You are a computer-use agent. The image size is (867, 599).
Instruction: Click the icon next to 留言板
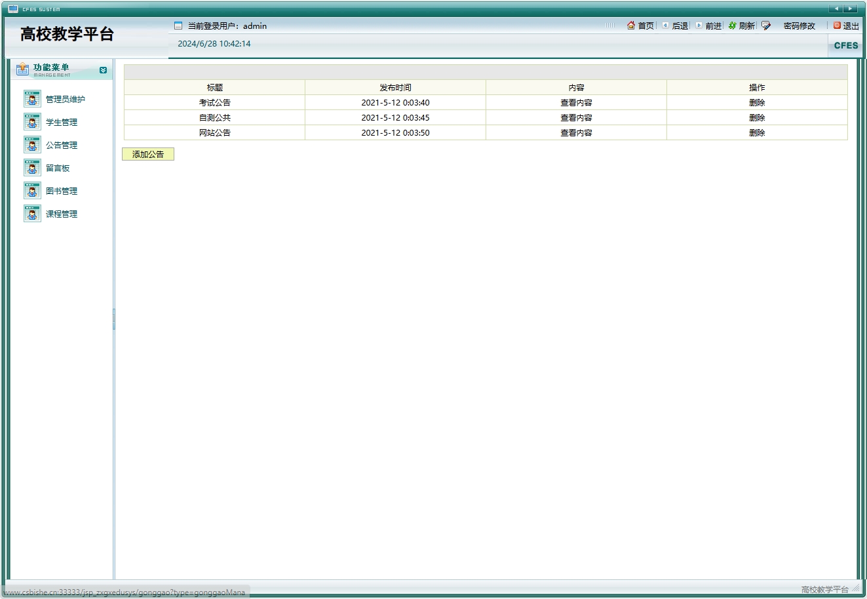coord(32,168)
